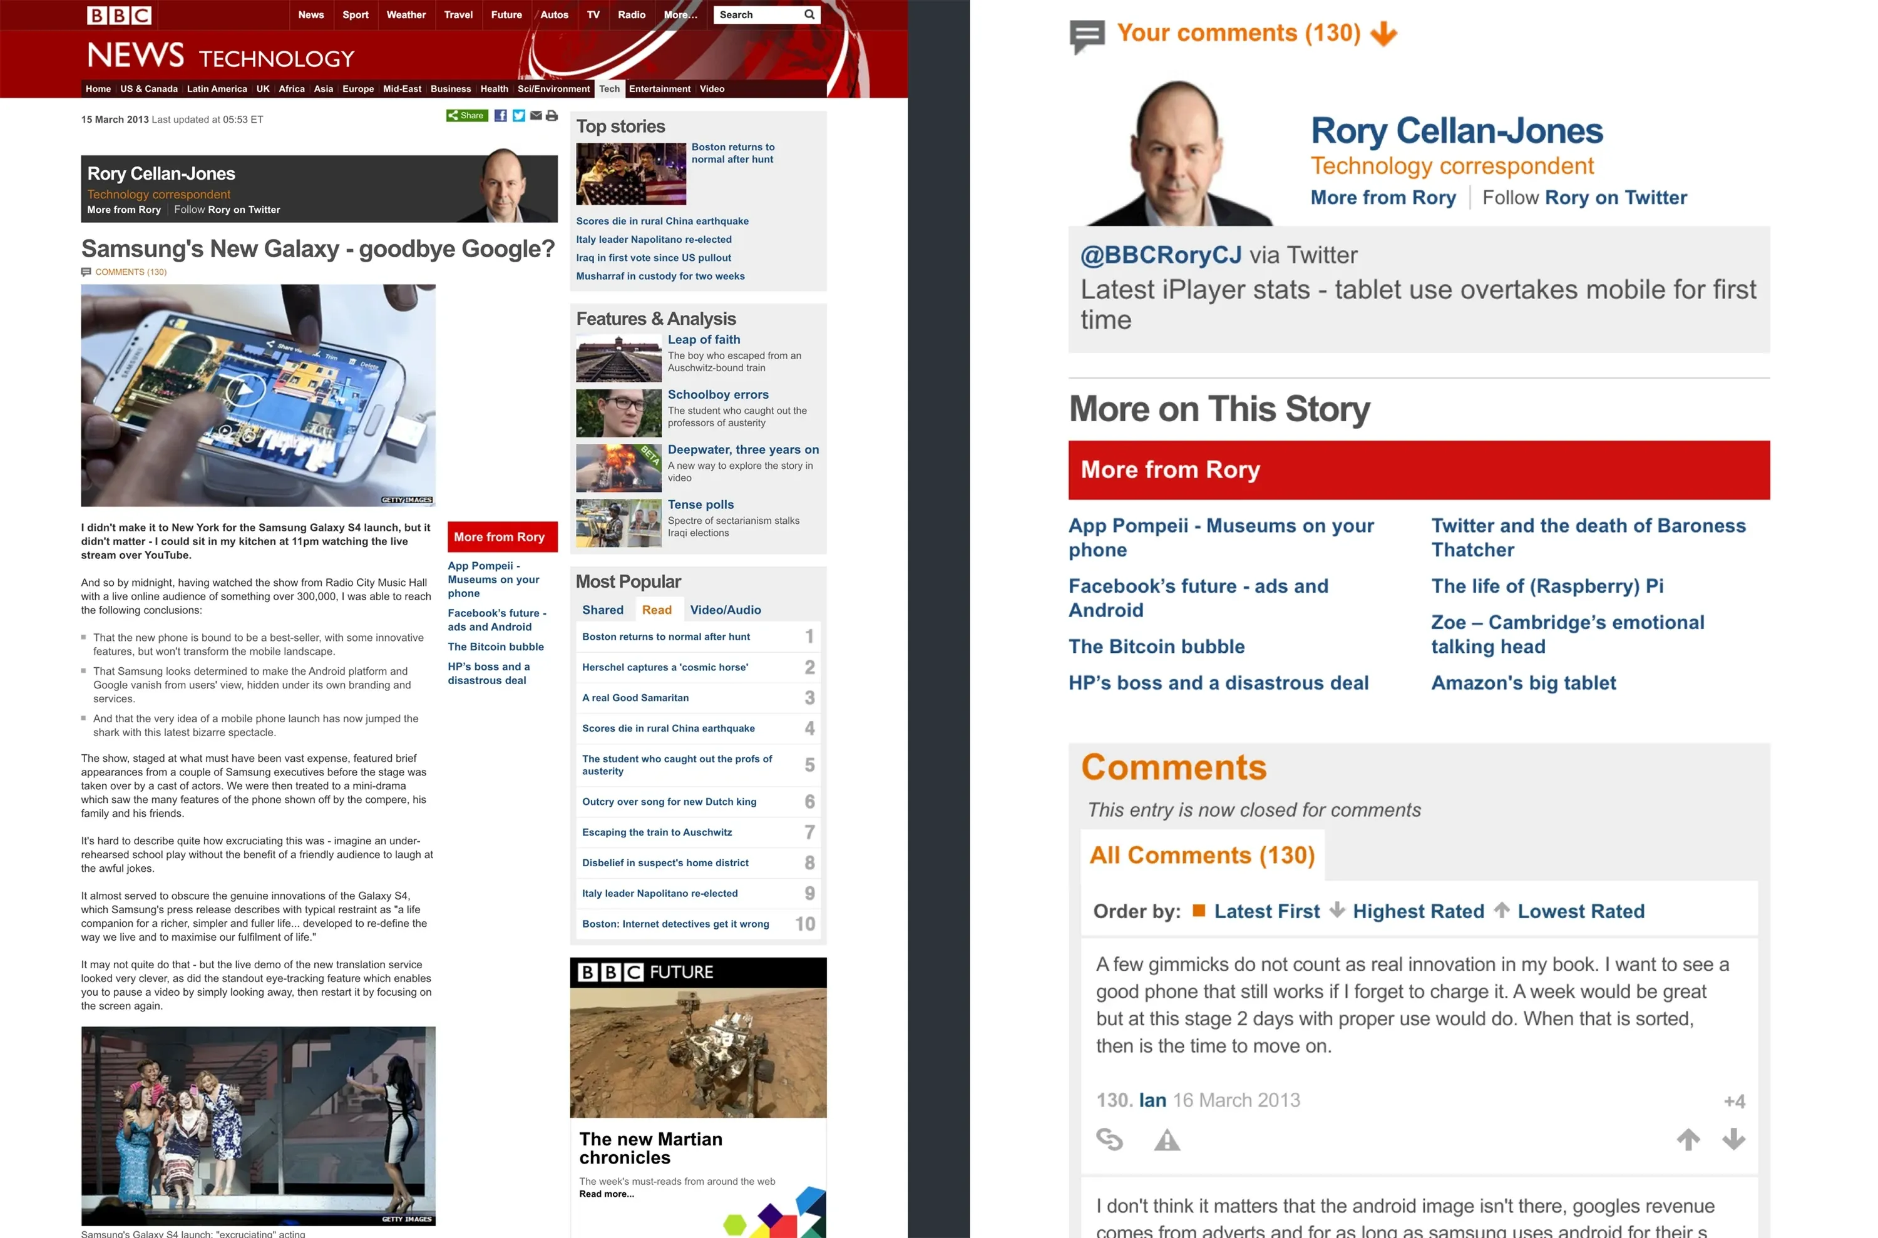
Task: Click More from Rory in author banner
Action: click(124, 210)
